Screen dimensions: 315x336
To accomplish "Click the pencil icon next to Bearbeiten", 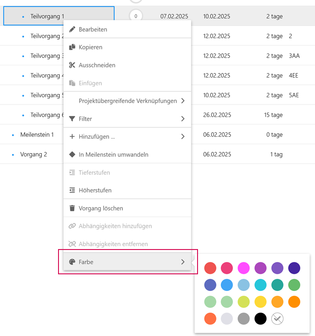I will pos(72,29).
